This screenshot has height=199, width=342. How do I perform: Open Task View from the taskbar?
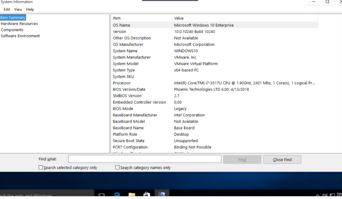(101, 195)
